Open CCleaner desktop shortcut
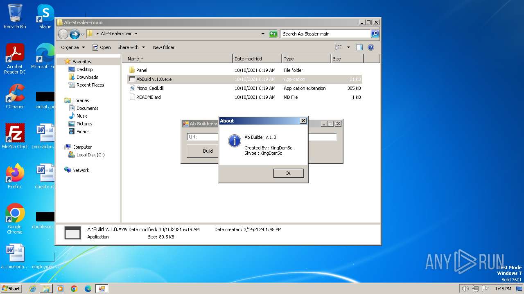The height and width of the screenshot is (294, 524). tap(15, 96)
